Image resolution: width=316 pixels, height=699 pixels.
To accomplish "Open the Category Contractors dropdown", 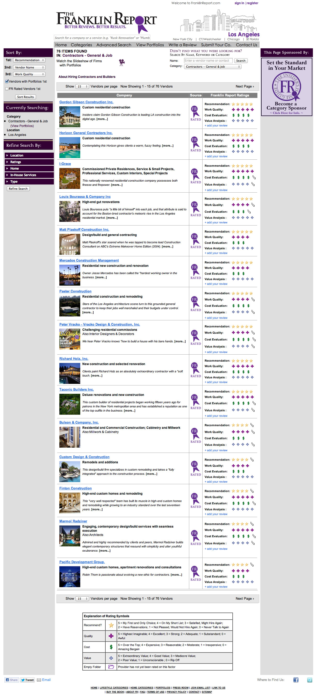I will [x=212, y=67].
